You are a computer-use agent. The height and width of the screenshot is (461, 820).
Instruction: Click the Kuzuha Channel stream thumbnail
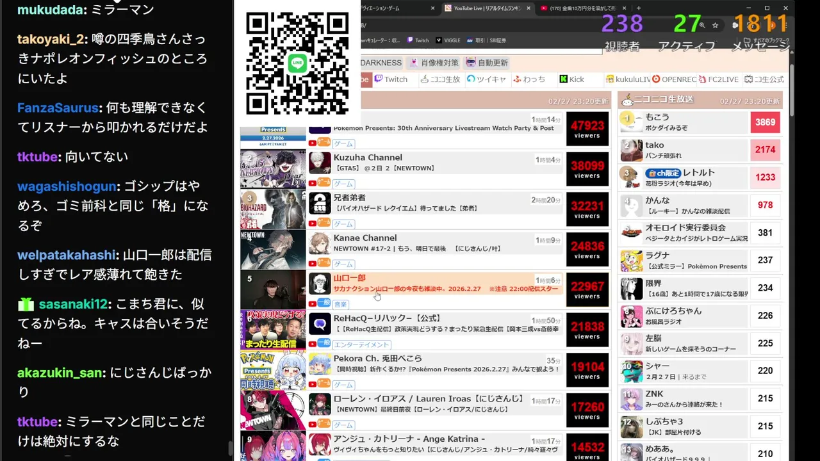(273, 169)
